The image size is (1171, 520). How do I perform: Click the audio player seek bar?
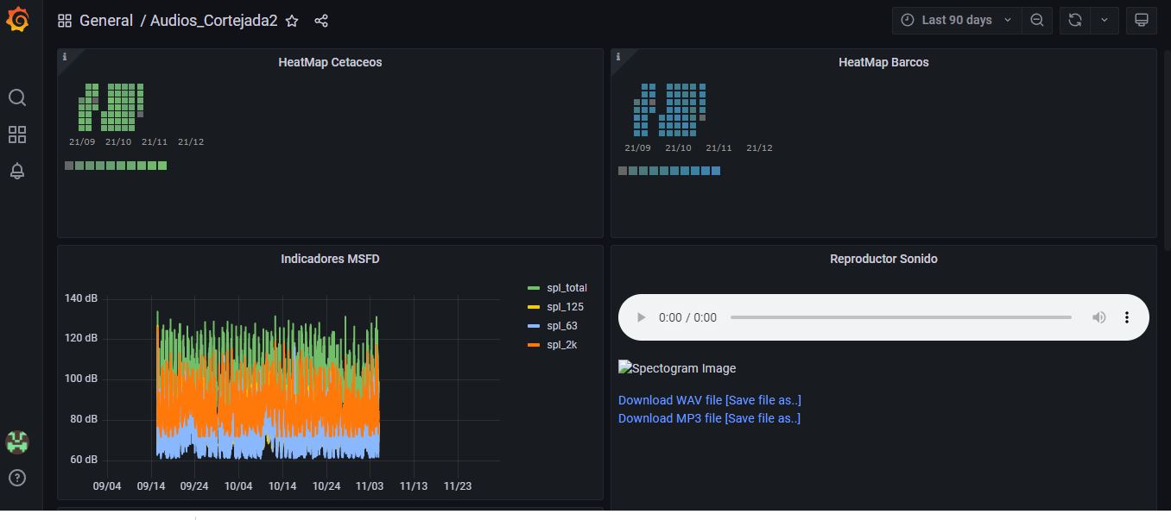tap(900, 317)
